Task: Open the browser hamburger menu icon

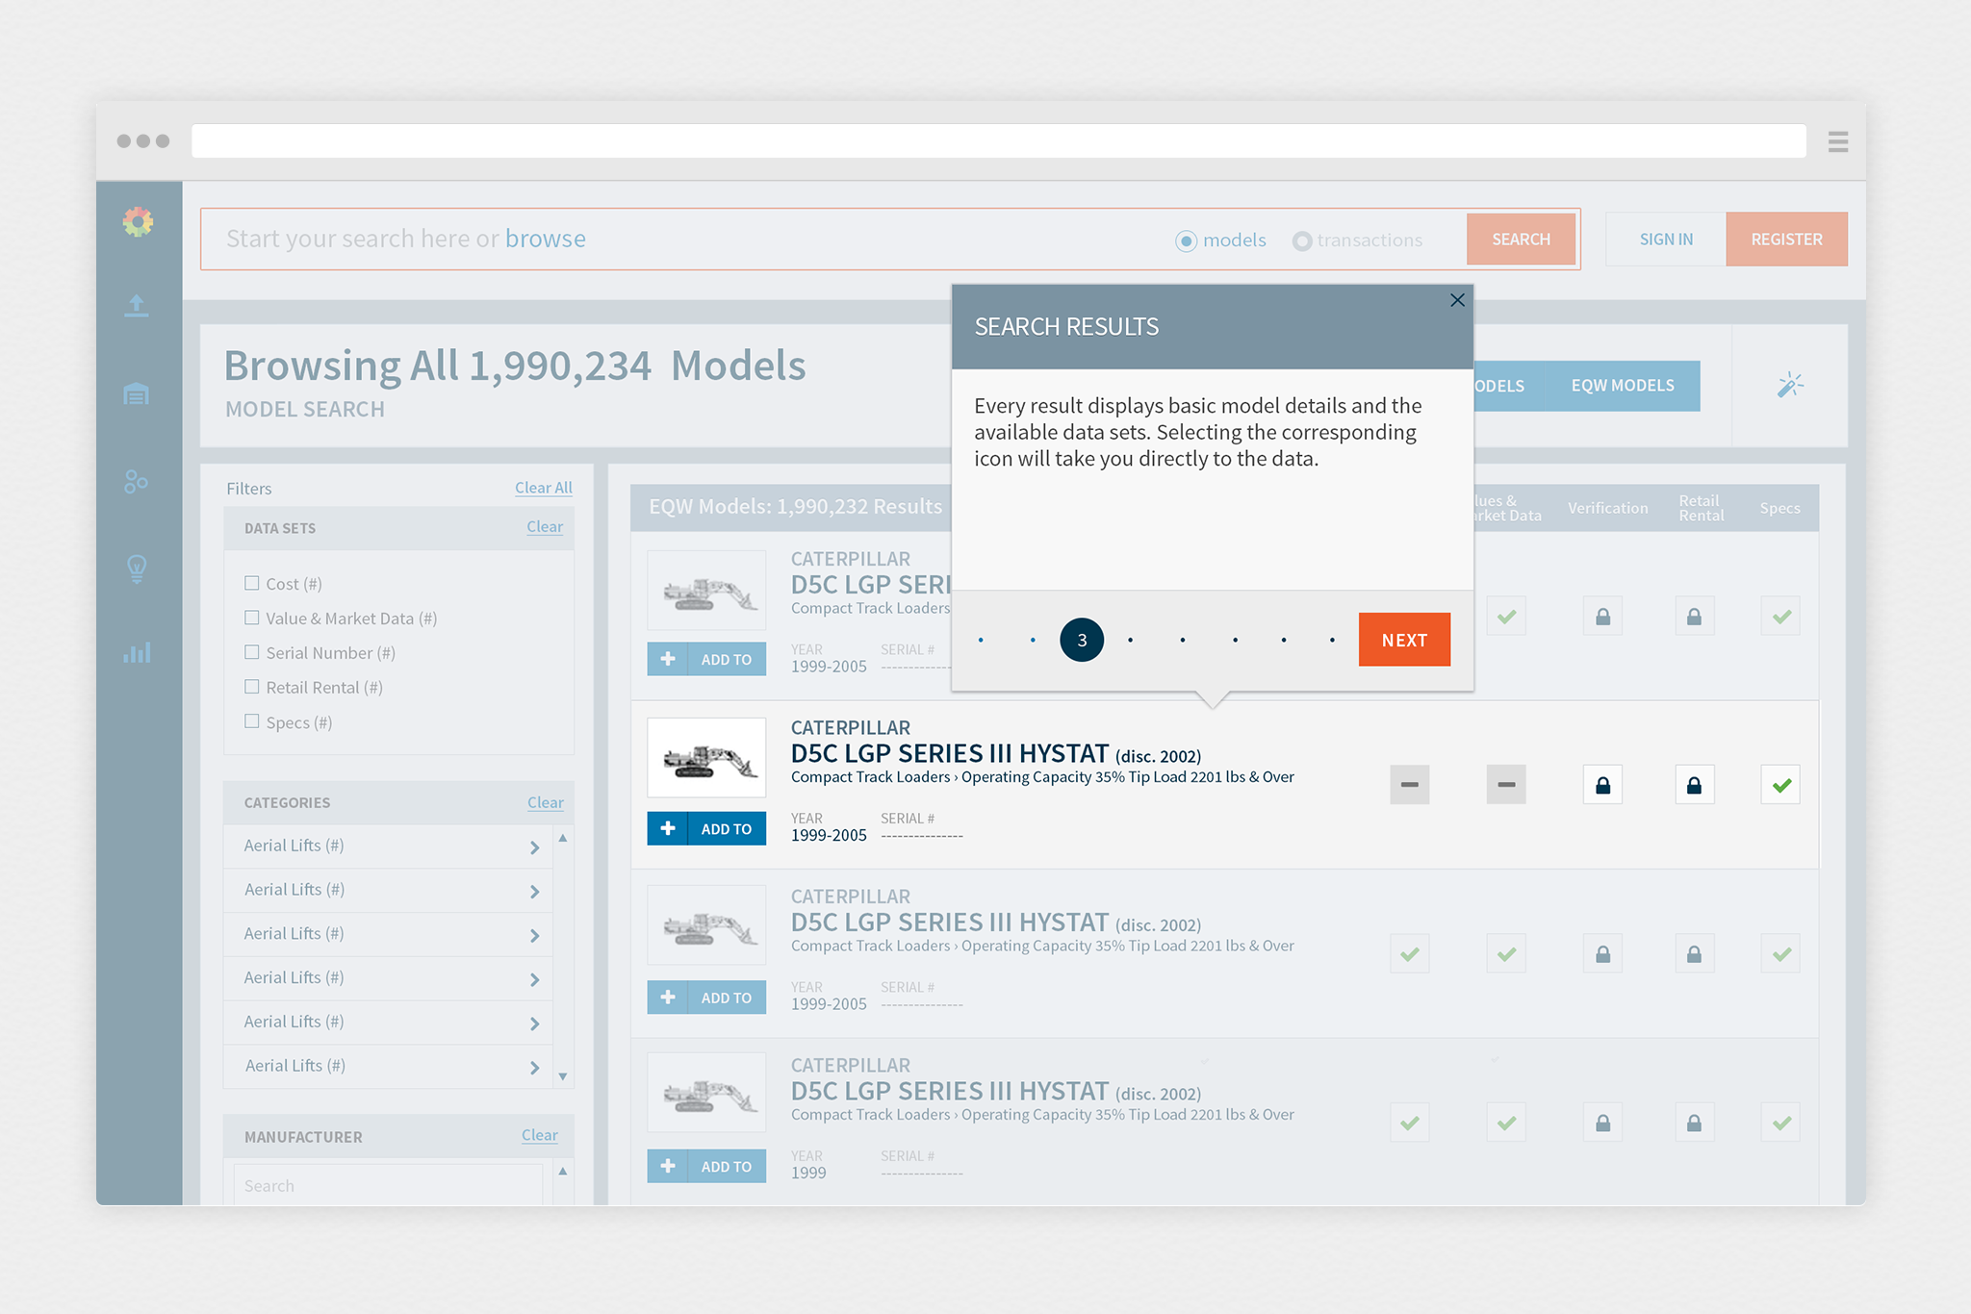Action: tap(1837, 141)
